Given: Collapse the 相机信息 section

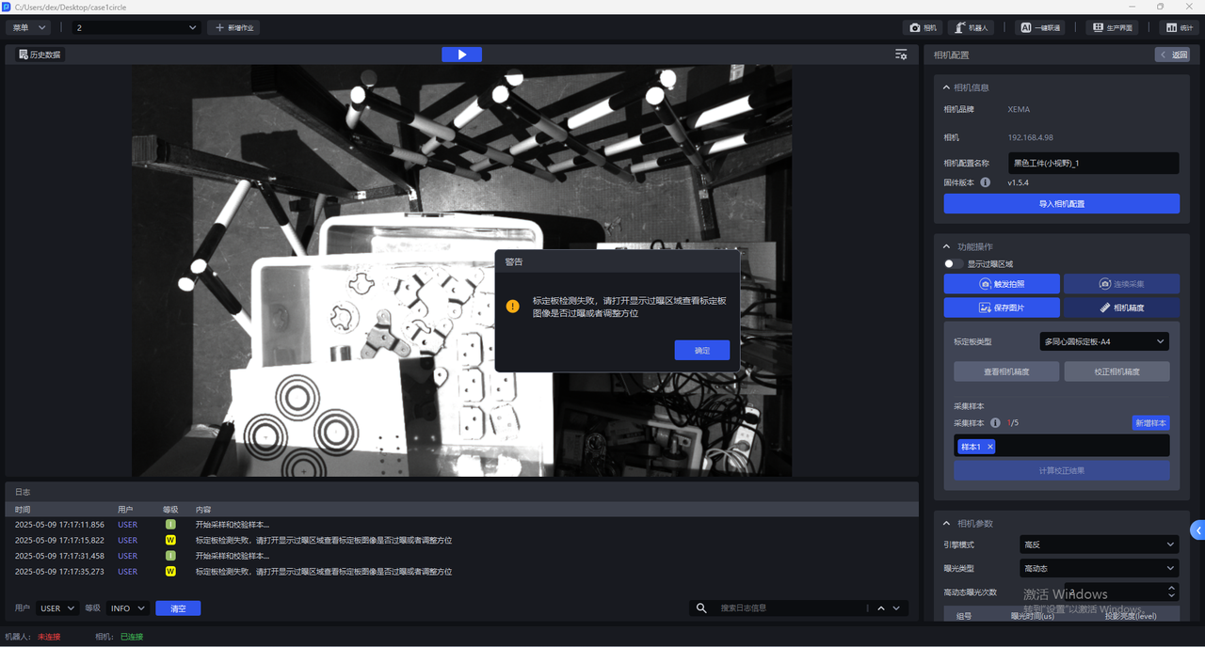Looking at the screenshot, I should (x=947, y=87).
